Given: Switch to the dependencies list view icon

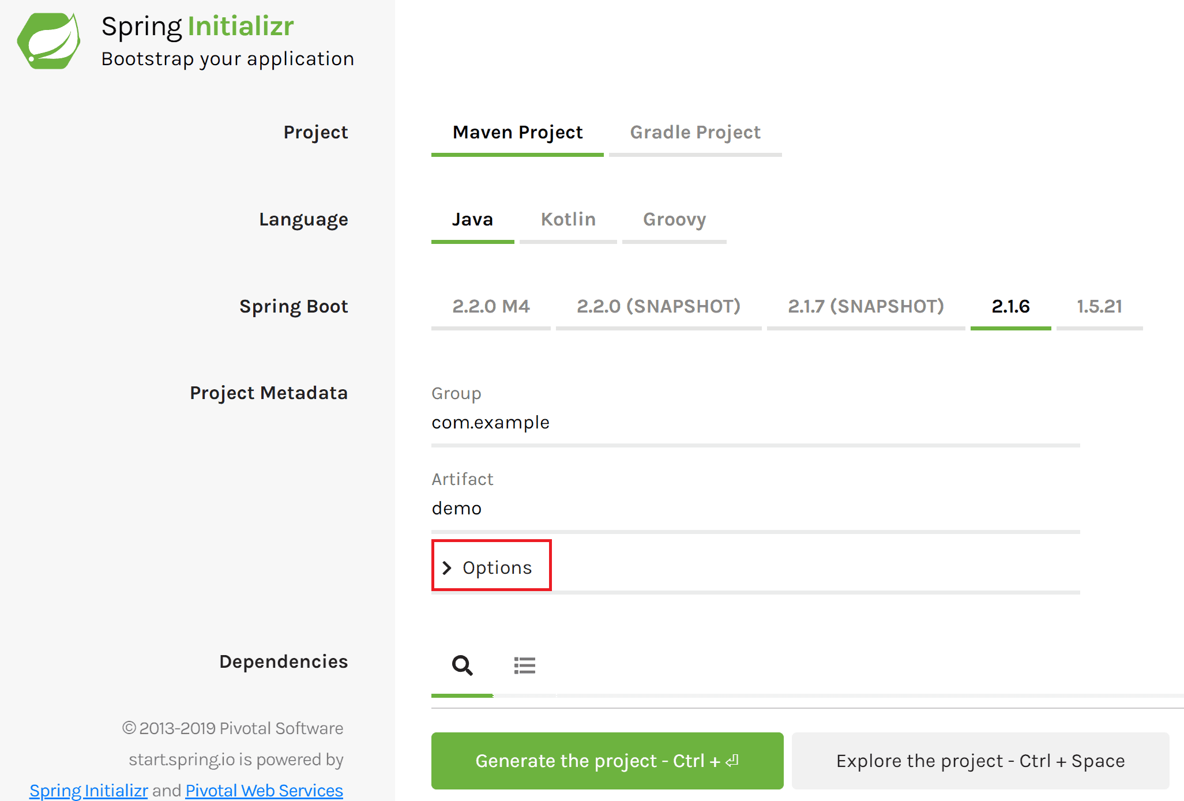Looking at the screenshot, I should click(x=524, y=665).
